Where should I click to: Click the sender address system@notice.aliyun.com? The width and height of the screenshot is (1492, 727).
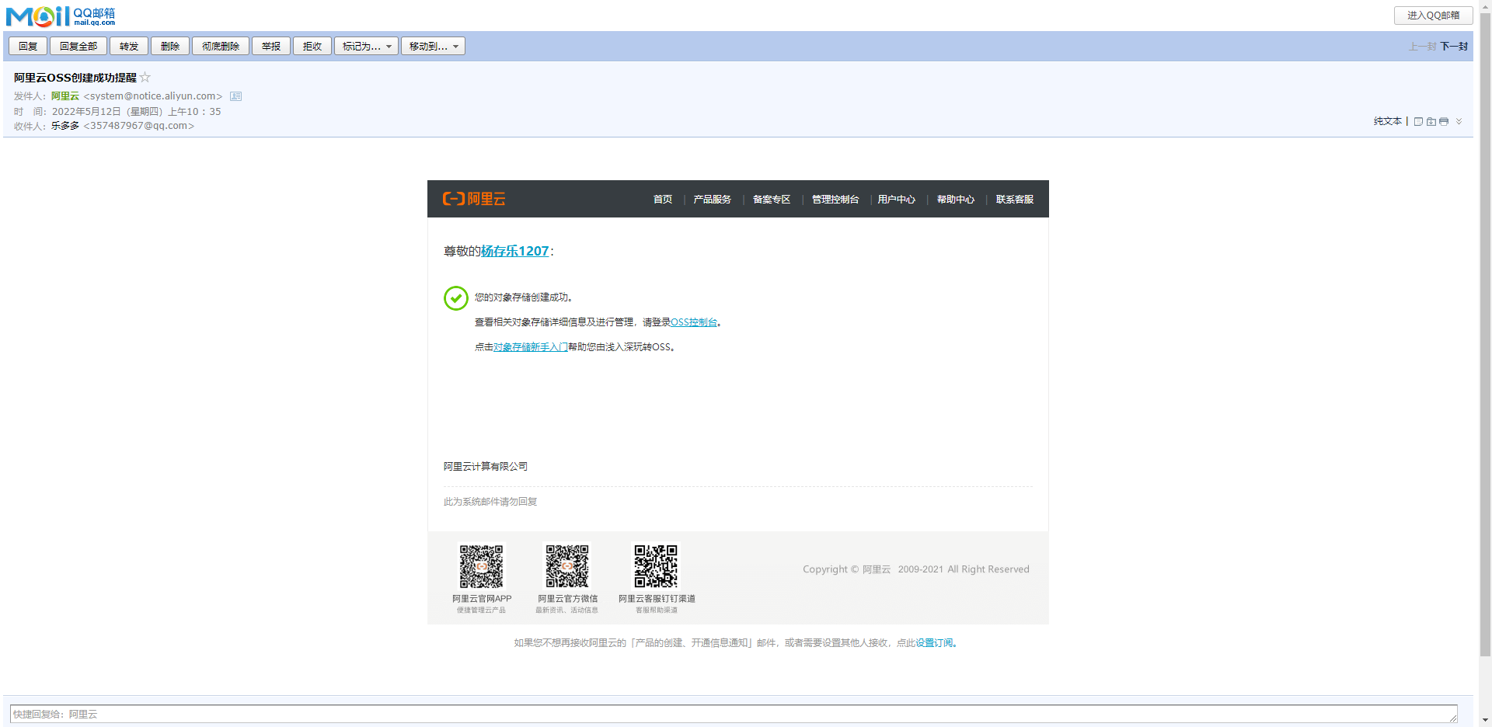(153, 96)
